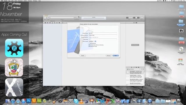Click the Stop button in Xcode toolbar
The height and width of the screenshot is (105, 186).
coord(48,18)
